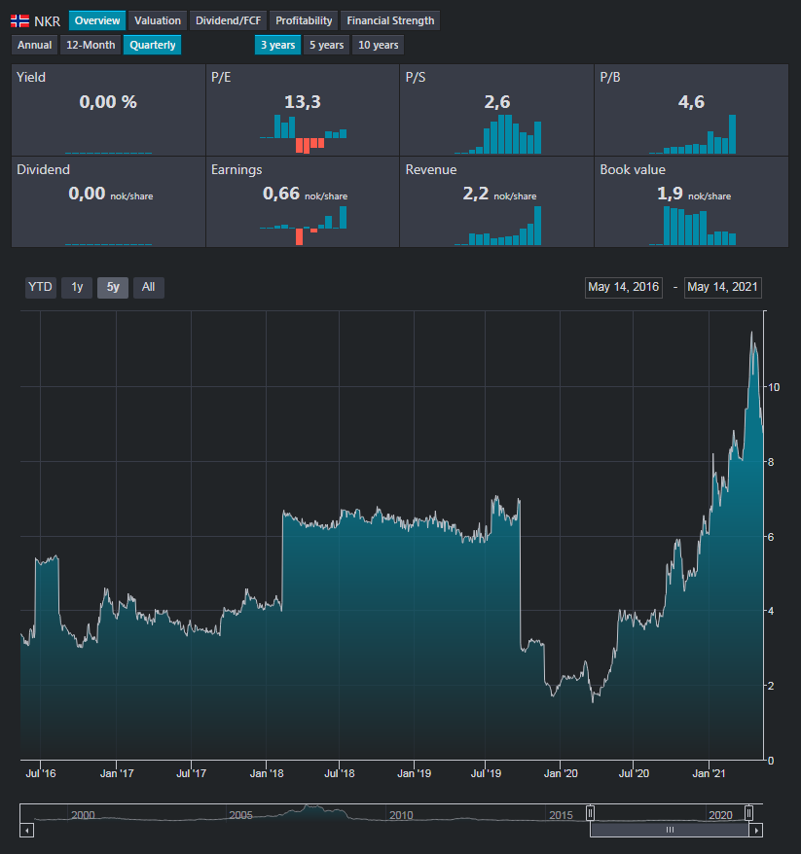The height and width of the screenshot is (854, 801).
Task: Switch the period to Annual
Action: 35,45
